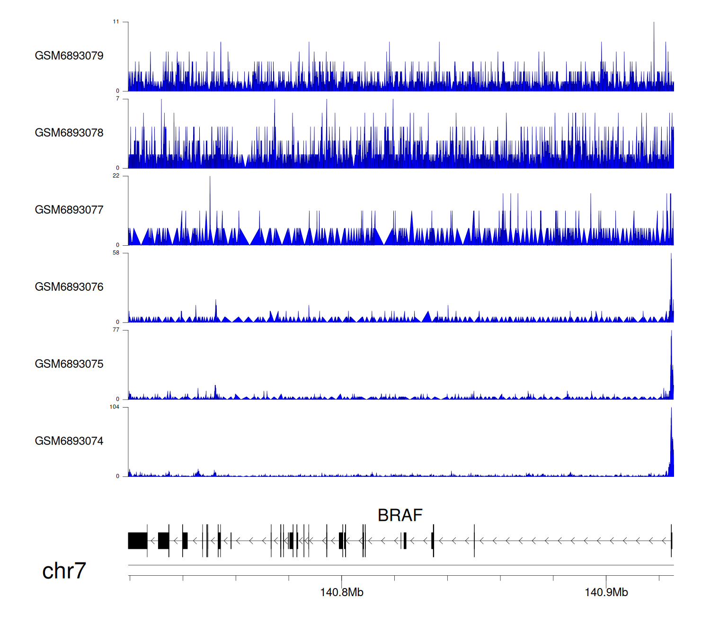This screenshot has width=710, height=625.
Task: Select the 140.8Mb axis tick label
Action: [x=341, y=592]
